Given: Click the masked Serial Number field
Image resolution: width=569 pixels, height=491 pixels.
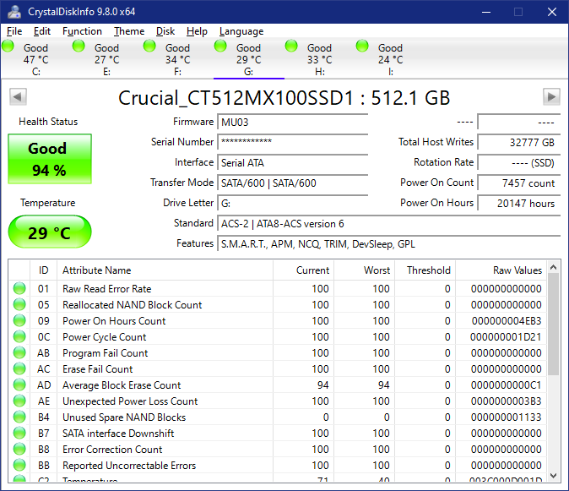Looking at the screenshot, I should click(x=292, y=142).
